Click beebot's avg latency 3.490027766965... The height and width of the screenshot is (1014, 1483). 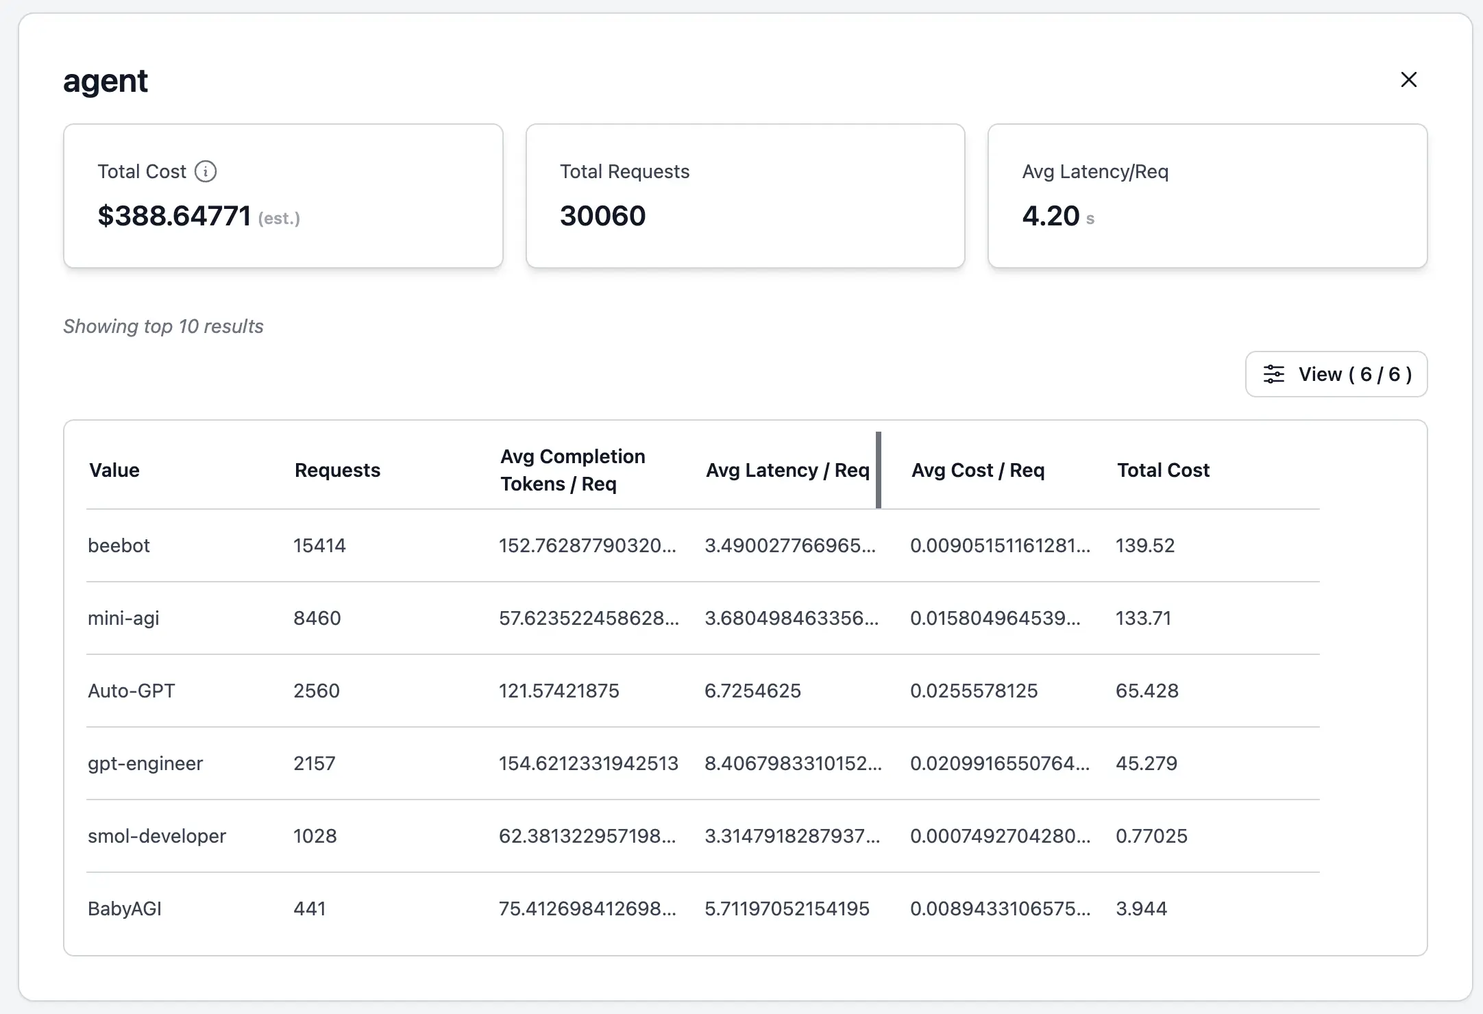click(x=790, y=545)
